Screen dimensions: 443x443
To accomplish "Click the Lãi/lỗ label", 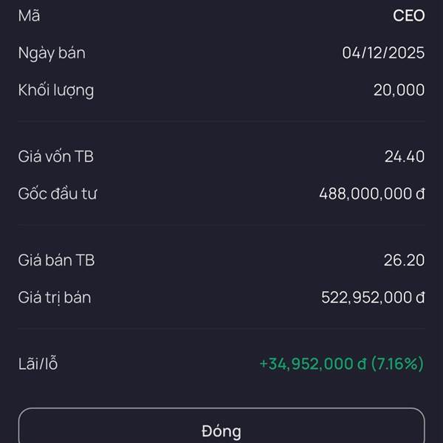I will coord(38,364).
